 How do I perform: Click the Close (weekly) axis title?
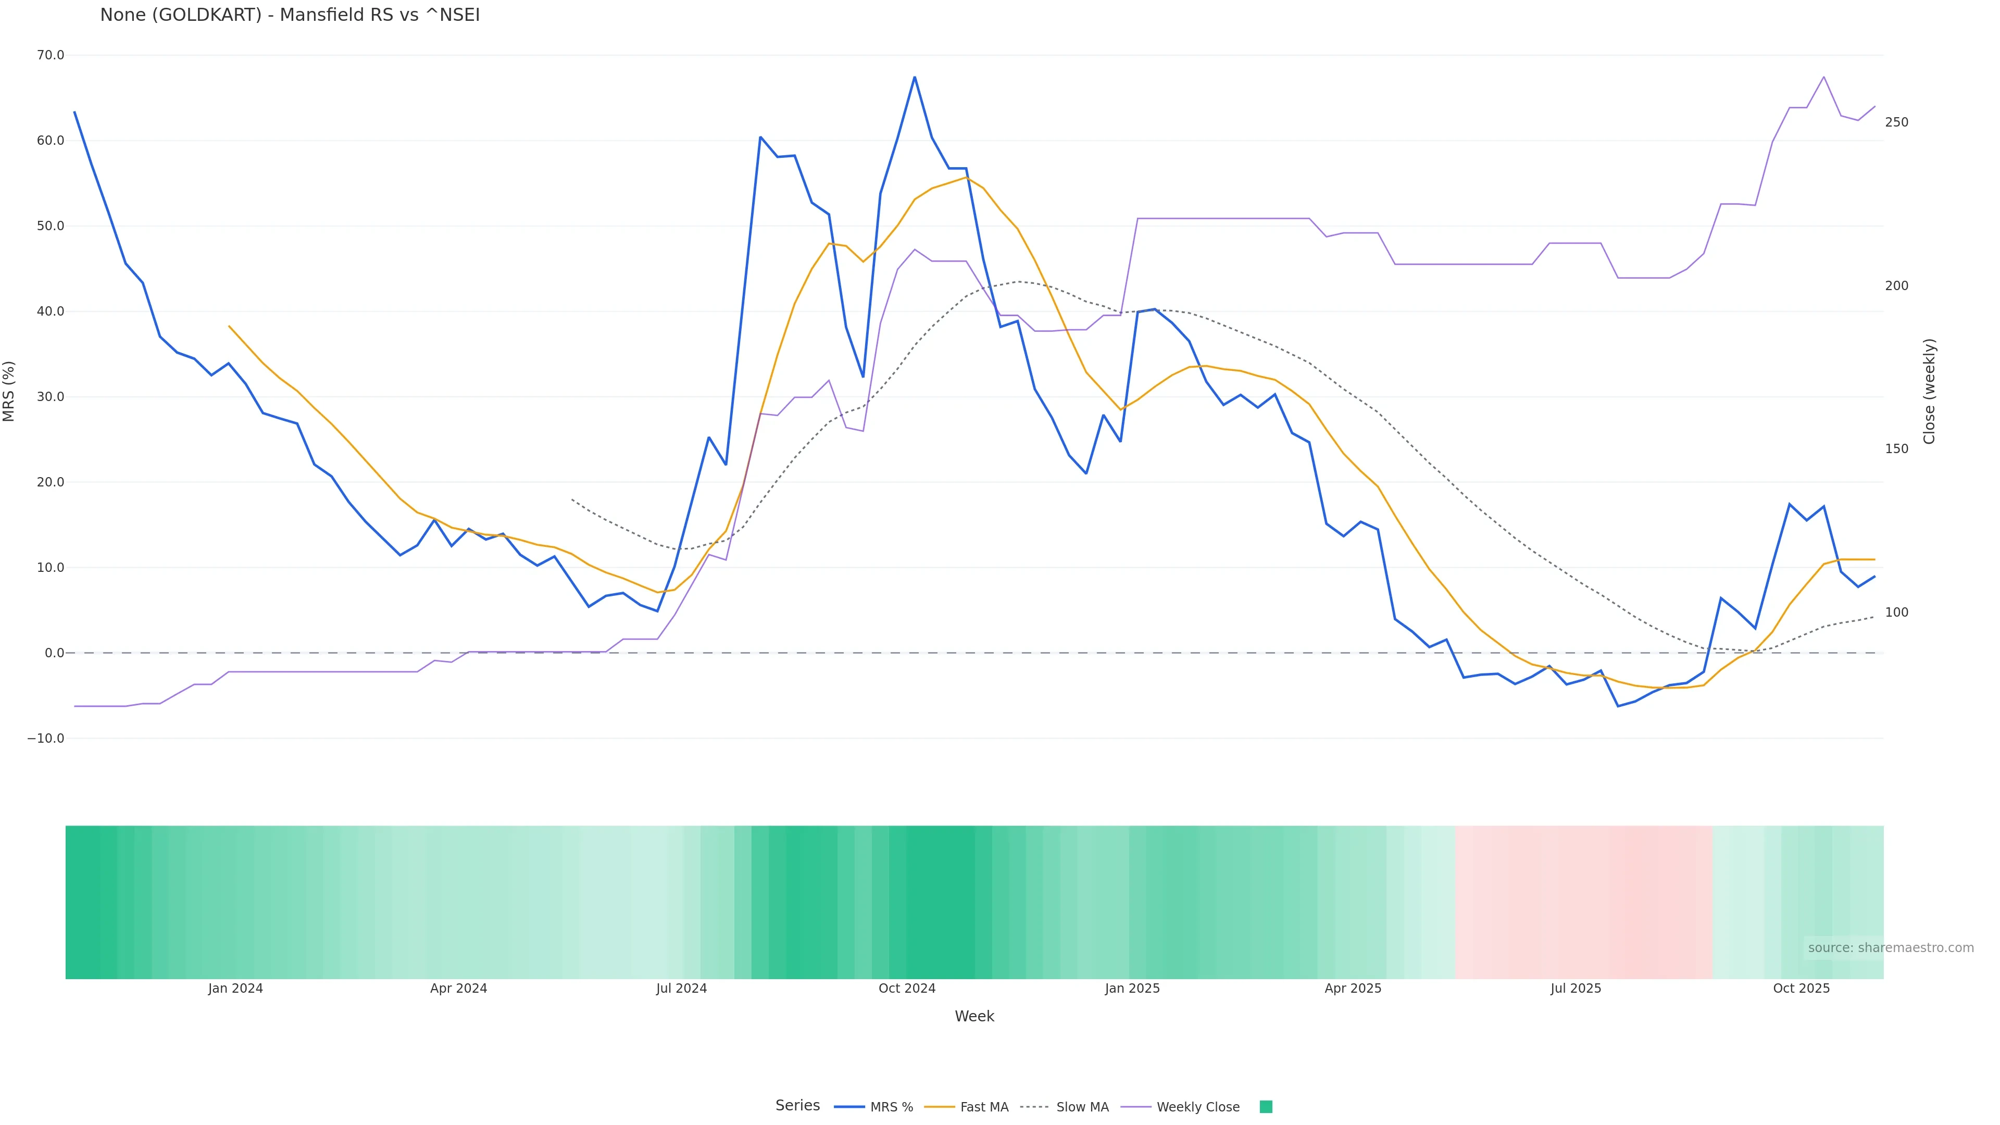(1929, 391)
